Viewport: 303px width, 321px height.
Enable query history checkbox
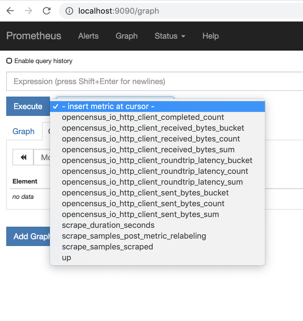(x=9, y=61)
